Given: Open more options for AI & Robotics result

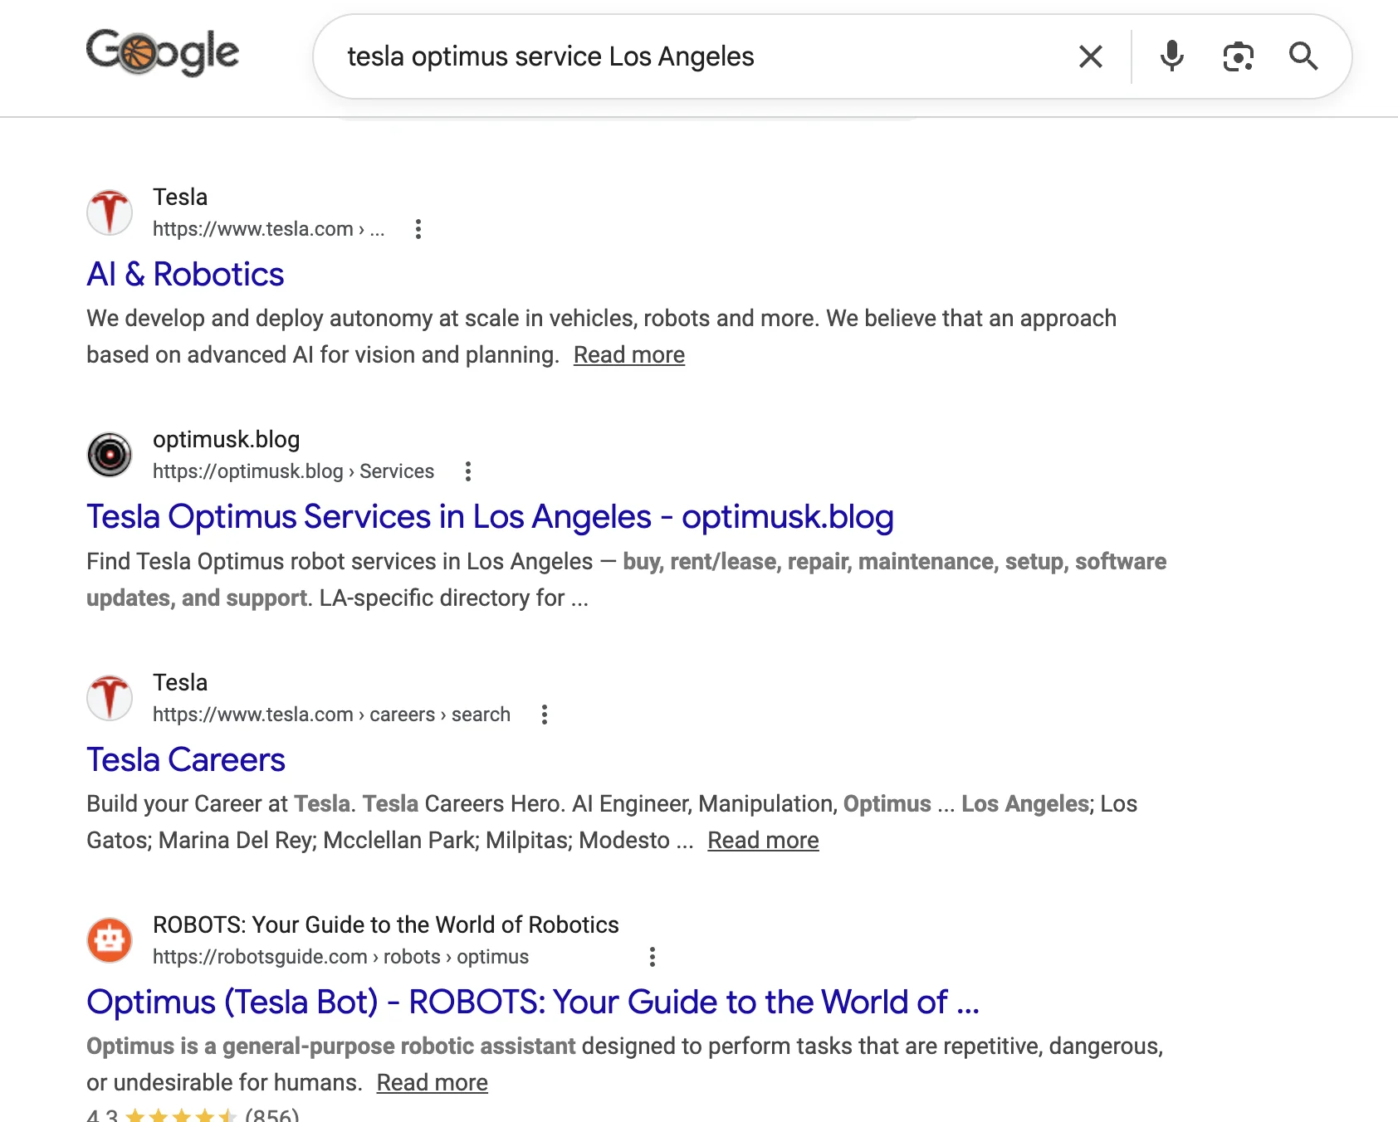Looking at the screenshot, I should [418, 229].
